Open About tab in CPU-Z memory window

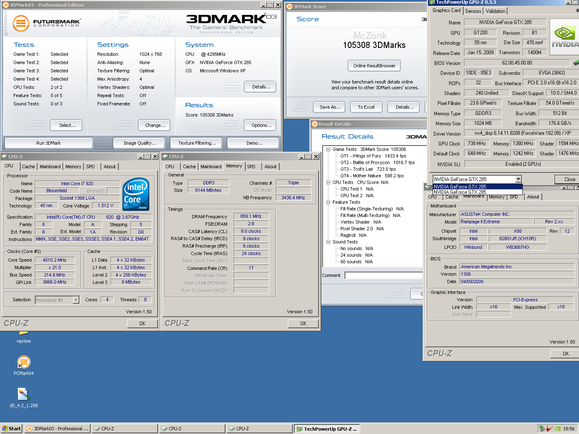[270, 167]
